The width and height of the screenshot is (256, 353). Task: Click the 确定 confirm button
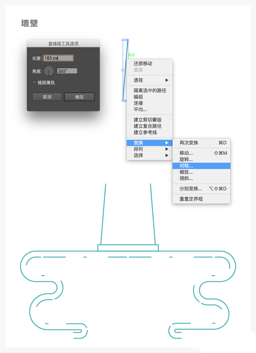point(79,97)
